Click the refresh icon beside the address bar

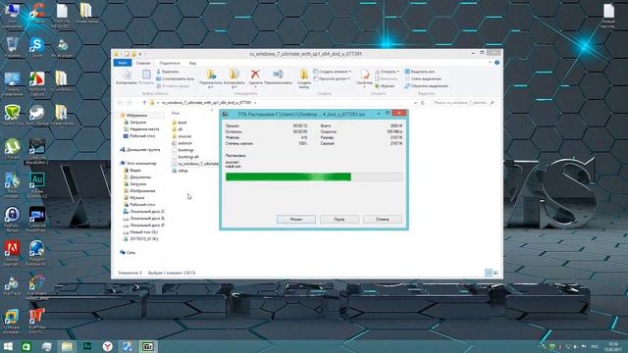pyautogui.click(x=423, y=103)
